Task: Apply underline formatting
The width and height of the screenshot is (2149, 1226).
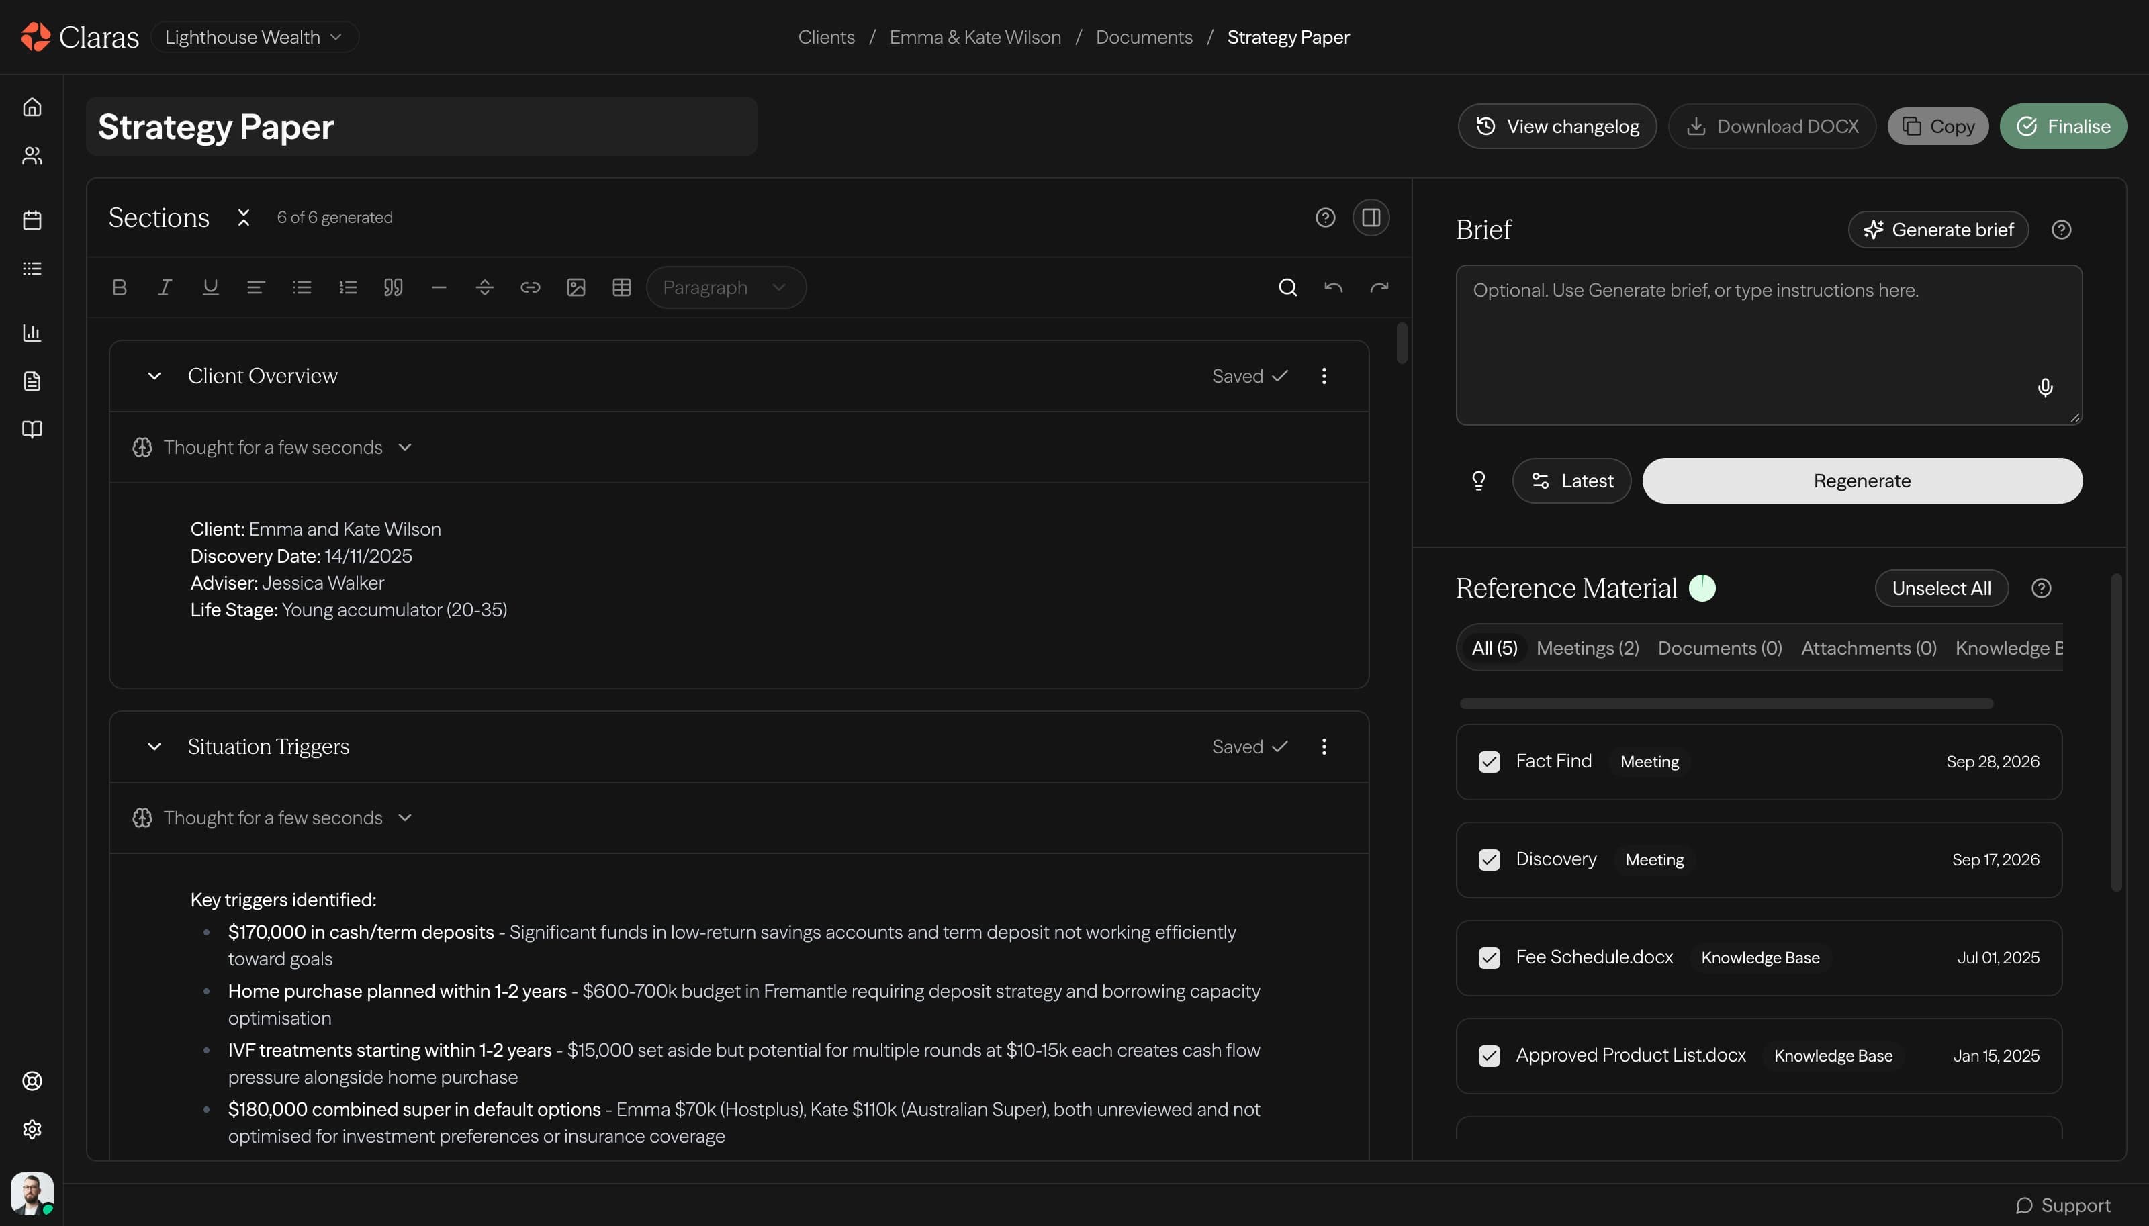Action: click(210, 288)
